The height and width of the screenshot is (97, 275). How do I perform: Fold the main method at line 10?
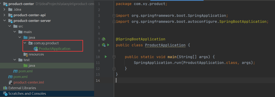114,57
